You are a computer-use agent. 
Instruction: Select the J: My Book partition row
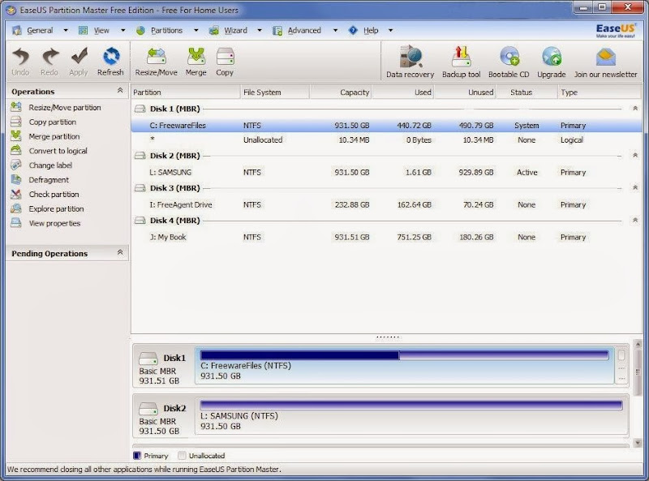386,237
